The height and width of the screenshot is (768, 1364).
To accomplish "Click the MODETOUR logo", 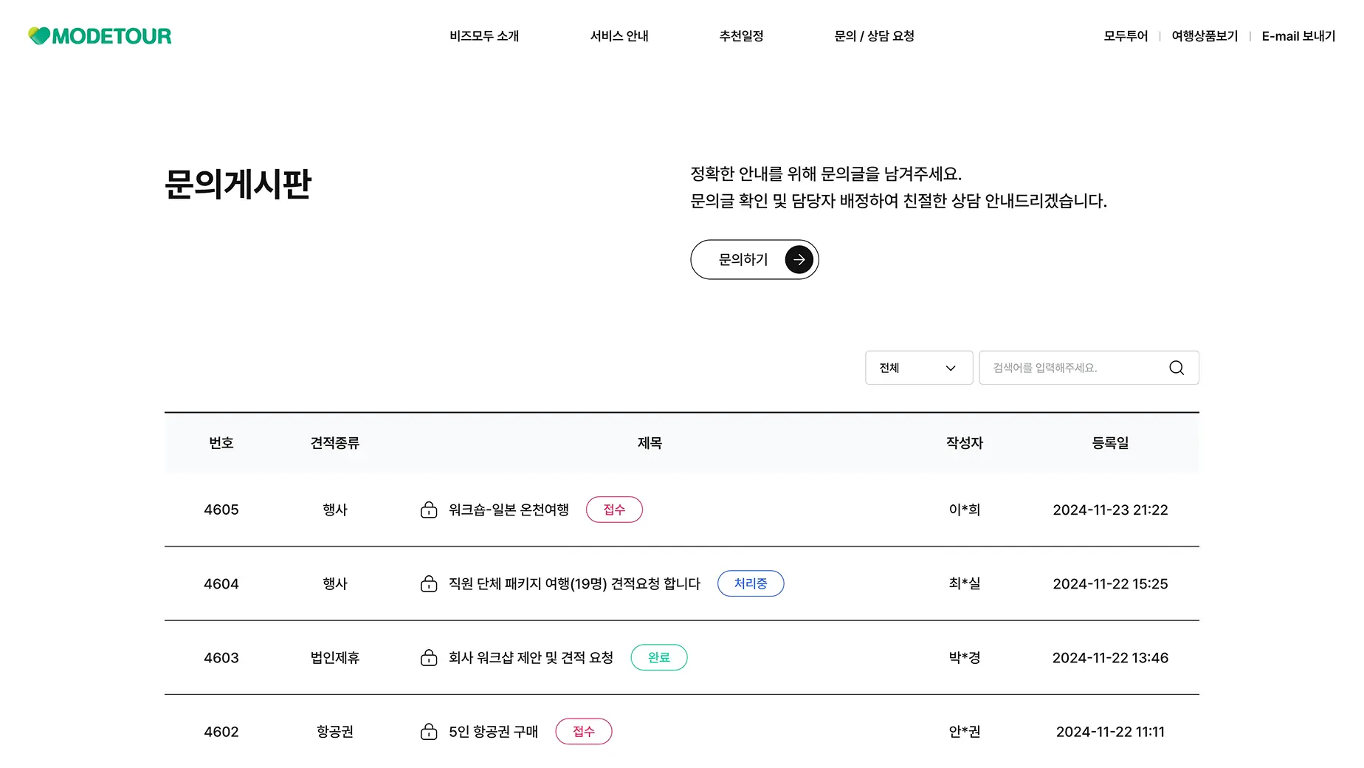I will (100, 35).
